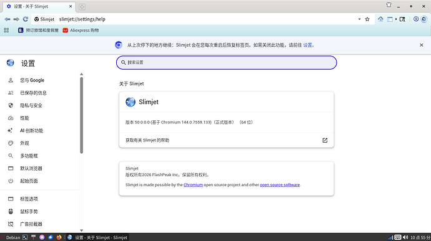Open the 性能 settings section

tap(40, 118)
